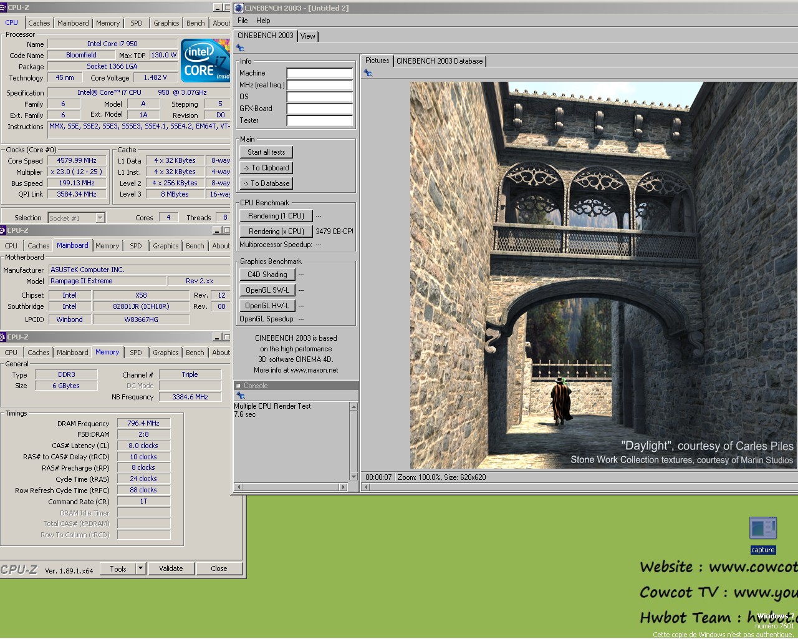Click the Tools button in CPU-Z
This screenshot has height=639, width=798.
[118, 568]
